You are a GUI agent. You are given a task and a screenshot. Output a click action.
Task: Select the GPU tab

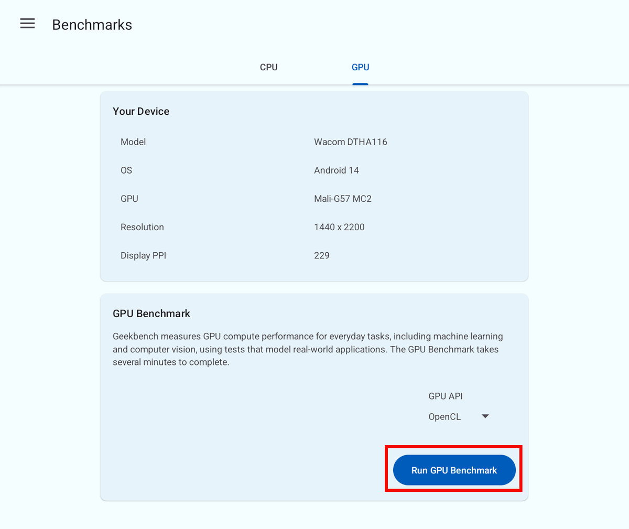pos(360,67)
